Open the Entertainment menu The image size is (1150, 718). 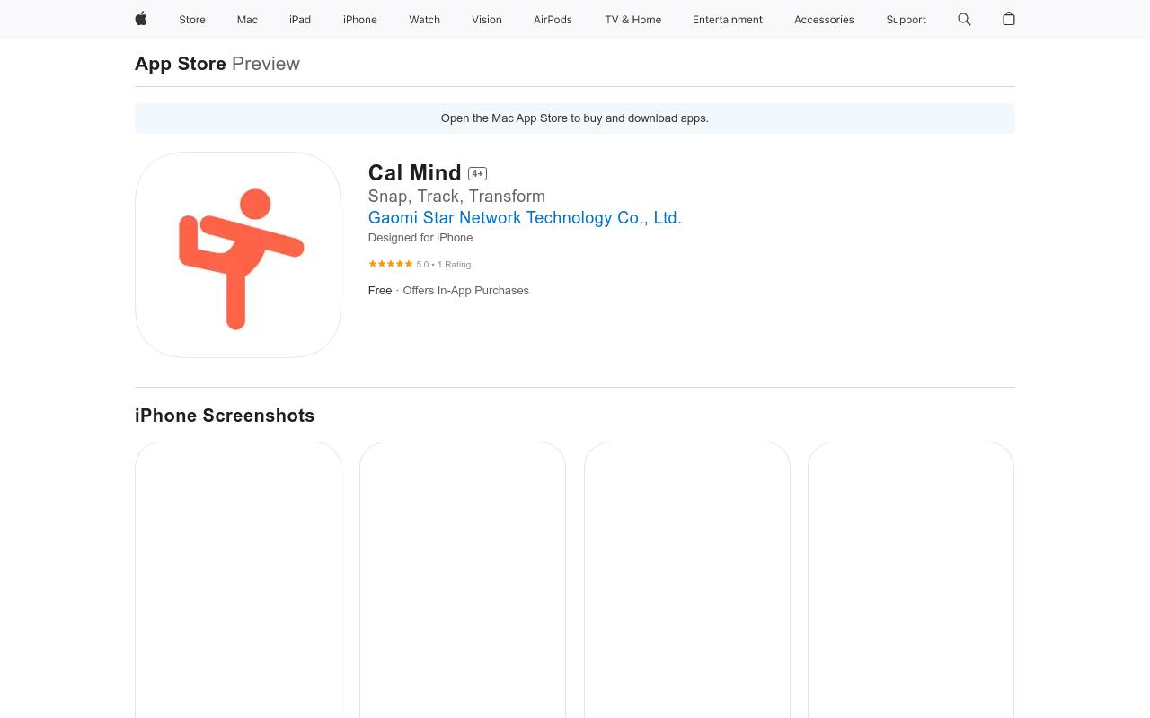(728, 20)
